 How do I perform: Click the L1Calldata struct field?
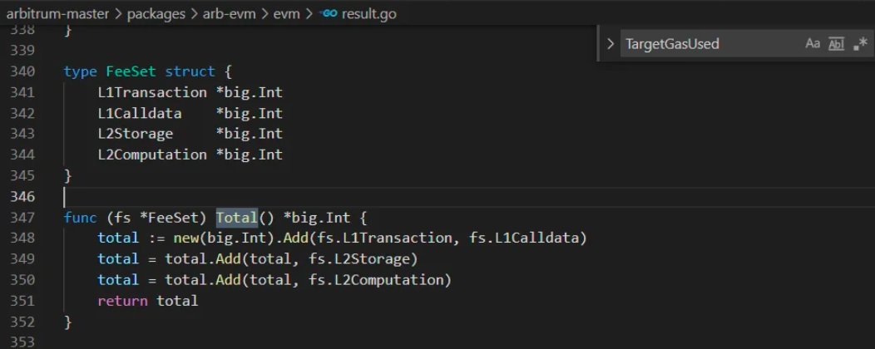coord(140,113)
